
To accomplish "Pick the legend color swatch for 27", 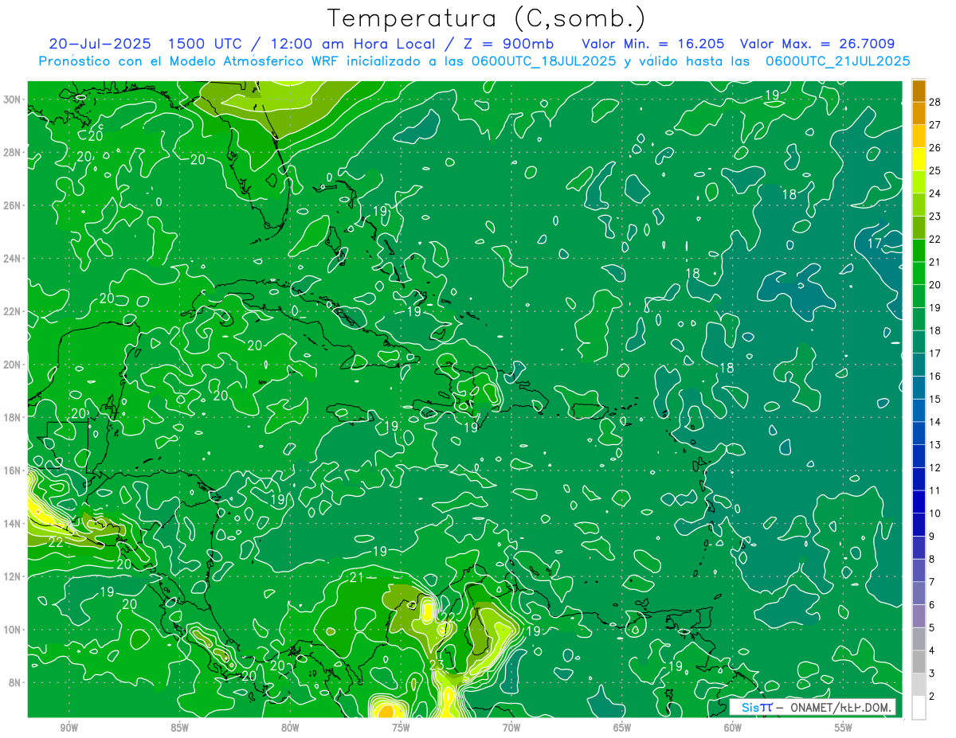I will (x=919, y=113).
